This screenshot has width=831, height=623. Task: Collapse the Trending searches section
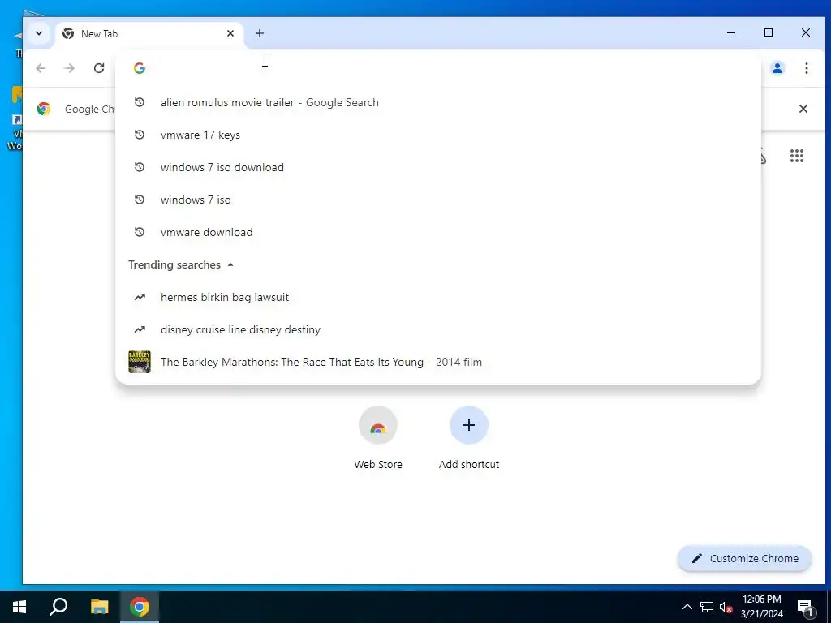(230, 265)
